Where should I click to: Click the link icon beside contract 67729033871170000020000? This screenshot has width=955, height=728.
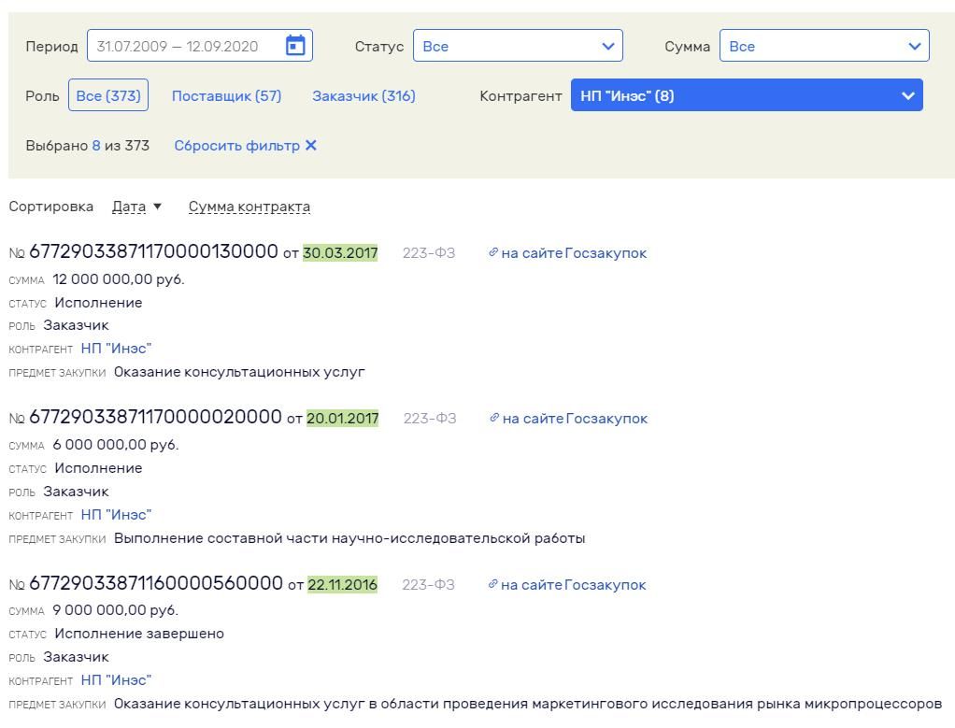click(x=494, y=418)
